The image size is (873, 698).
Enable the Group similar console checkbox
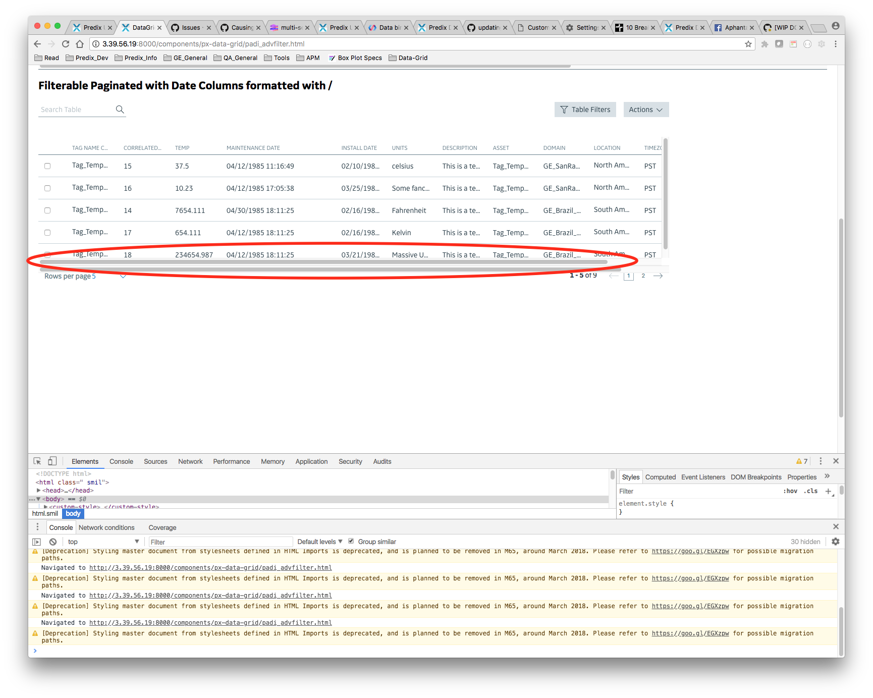(351, 541)
